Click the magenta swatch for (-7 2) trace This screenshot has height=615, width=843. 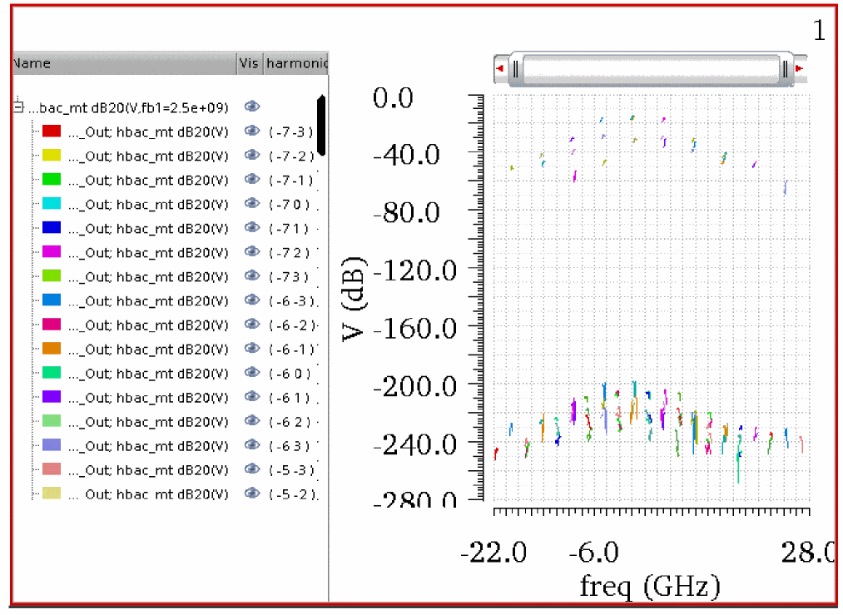tap(52, 252)
